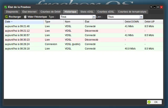This screenshot has width=168, height=108.
Task: Click the window title État de la Freebox
Action: pyautogui.click(x=19, y=7)
